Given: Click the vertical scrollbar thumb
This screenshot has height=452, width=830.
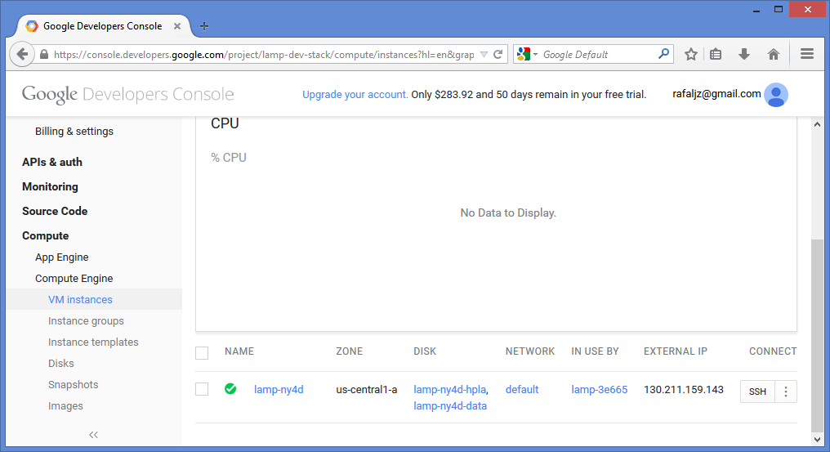Looking at the screenshot, I should pyautogui.click(x=817, y=337).
